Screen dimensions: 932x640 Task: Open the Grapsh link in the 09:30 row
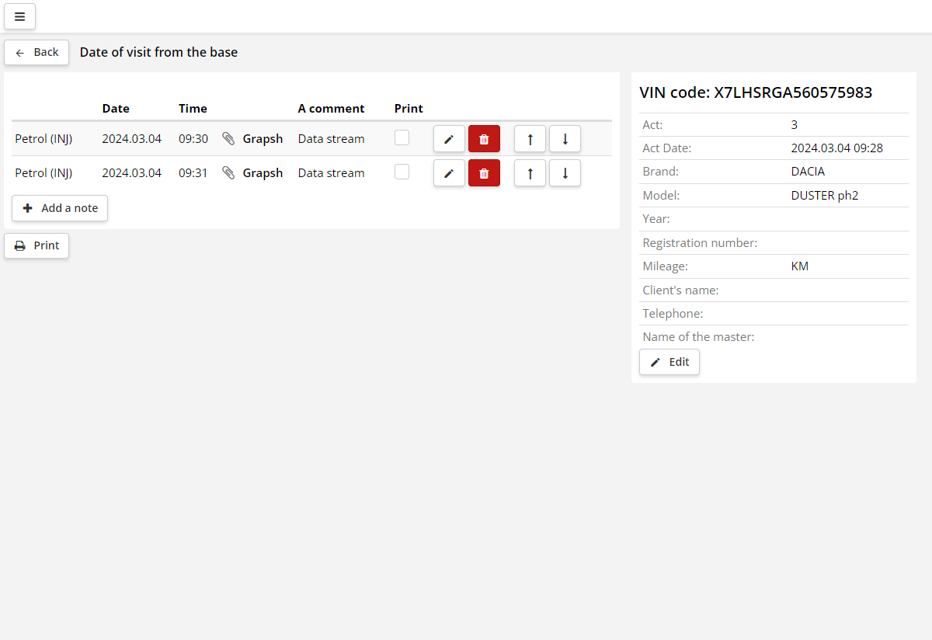(263, 139)
